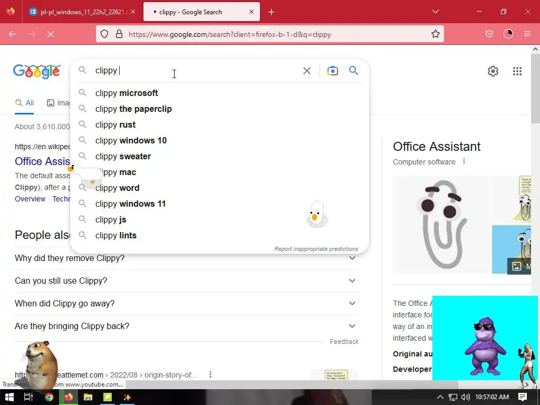
Task: Open three-dot menu beside seattlemet result
Action: (x=210, y=375)
